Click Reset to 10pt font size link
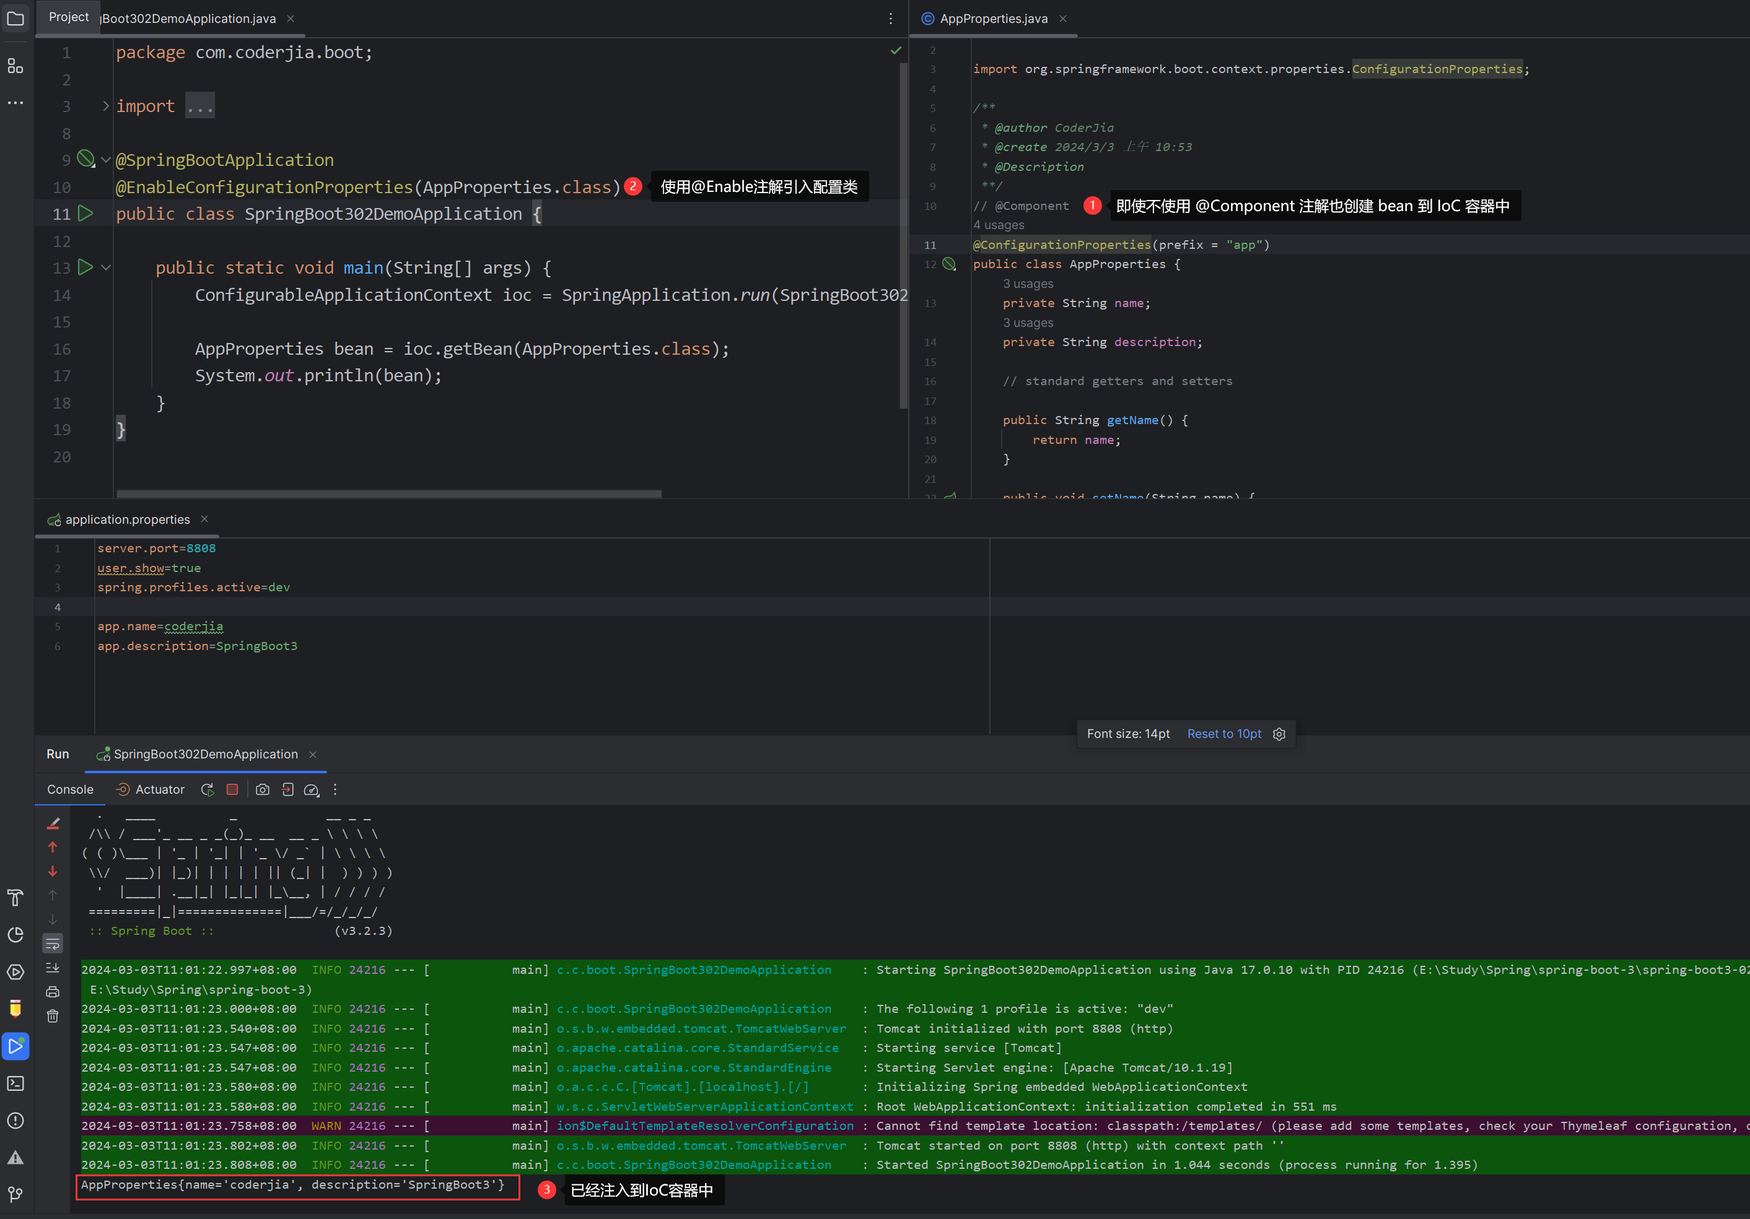This screenshot has width=1750, height=1219. (x=1224, y=734)
